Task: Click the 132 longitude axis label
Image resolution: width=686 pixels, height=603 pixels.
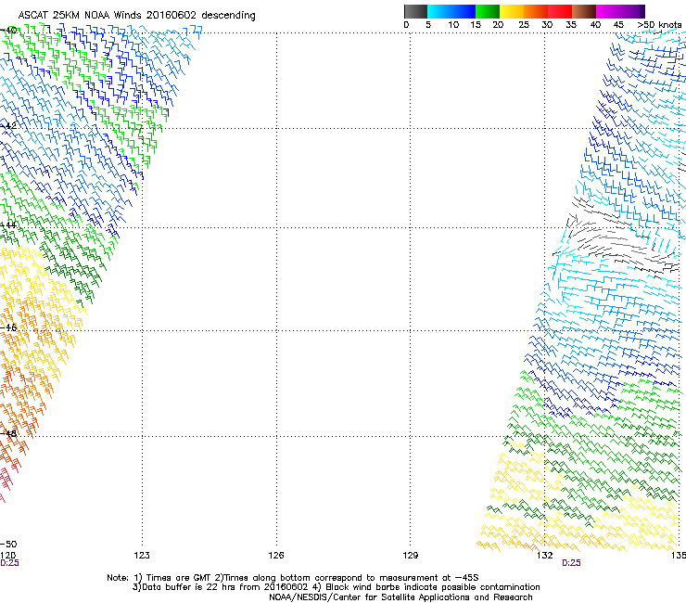Action: pos(544,556)
